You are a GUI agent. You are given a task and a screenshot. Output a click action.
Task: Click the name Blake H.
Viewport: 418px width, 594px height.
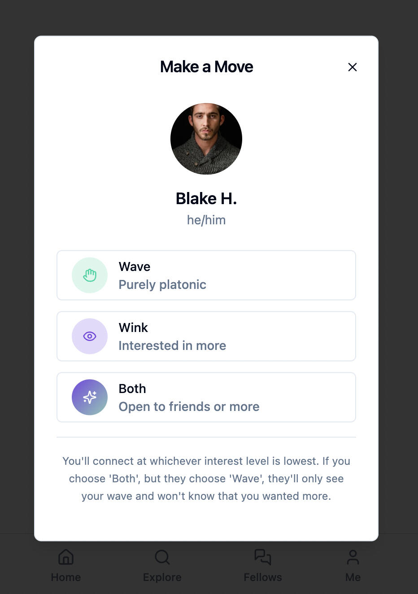pos(206,198)
